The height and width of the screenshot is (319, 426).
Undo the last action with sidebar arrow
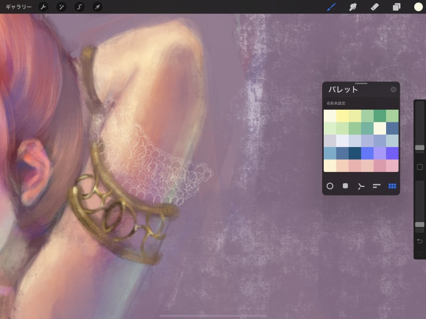pos(420,241)
